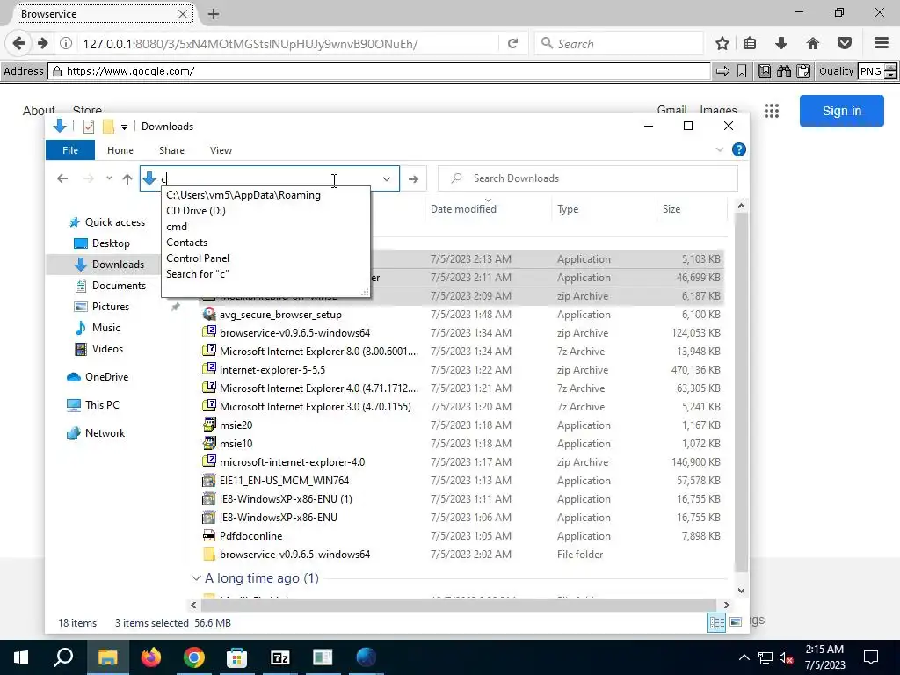Reload the current Firefox page
Screen dimensions: 900x675
pos(512,44)
